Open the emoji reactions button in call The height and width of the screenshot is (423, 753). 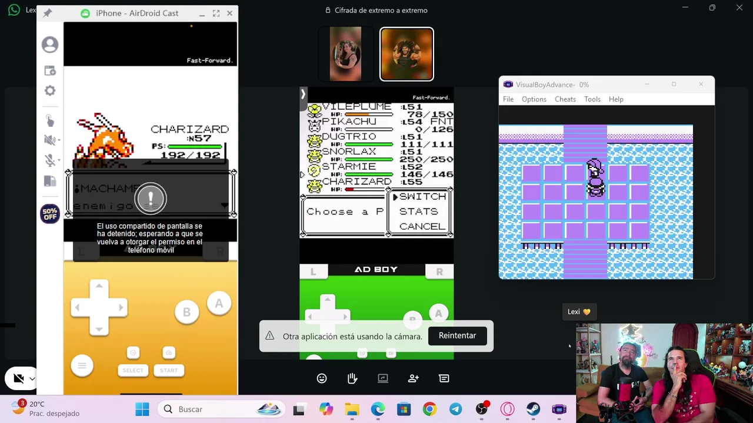[322, 378]
